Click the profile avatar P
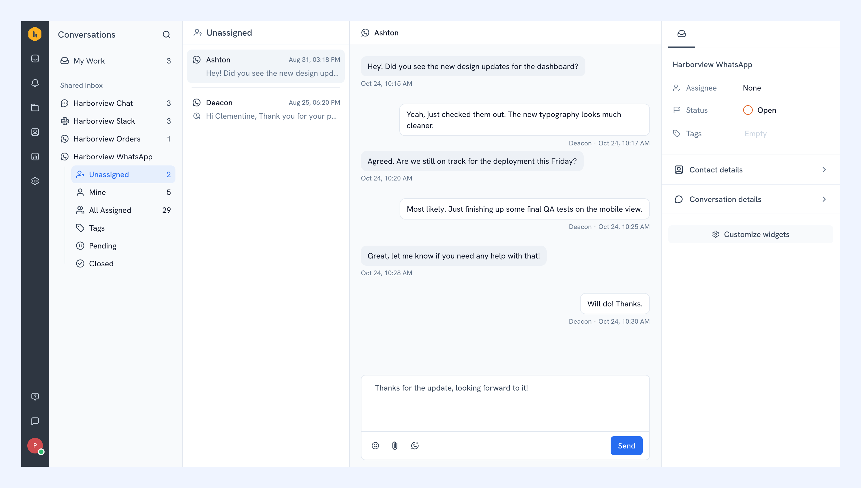The image size is (861, 488). (35, 446)
